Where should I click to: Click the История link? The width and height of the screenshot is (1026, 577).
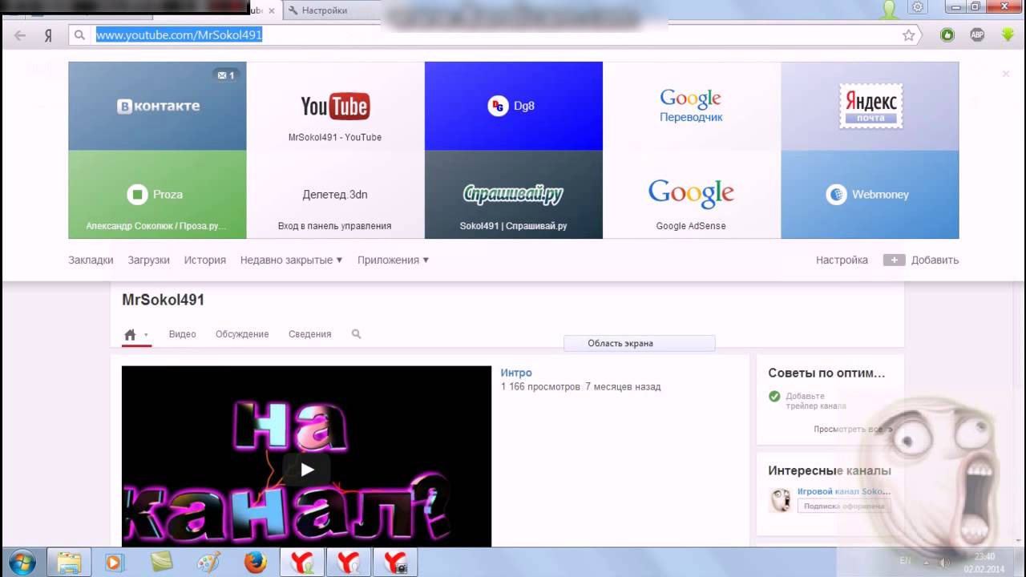coord(205,260)
